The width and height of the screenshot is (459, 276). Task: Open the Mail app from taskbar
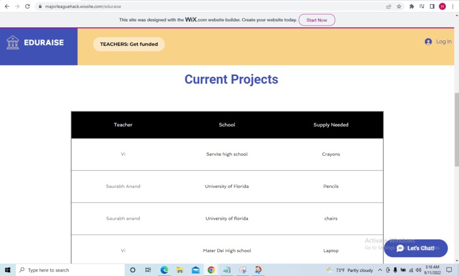point(195,270)
